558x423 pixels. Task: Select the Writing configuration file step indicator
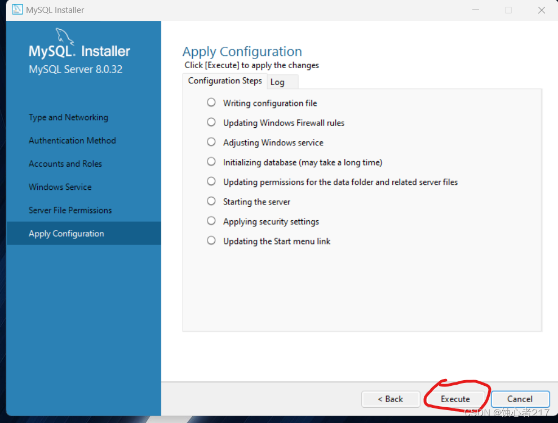point(211,103)
